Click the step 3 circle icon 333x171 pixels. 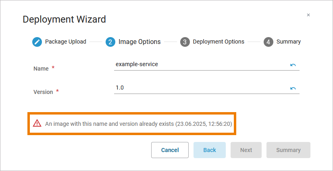coord(185,42)
